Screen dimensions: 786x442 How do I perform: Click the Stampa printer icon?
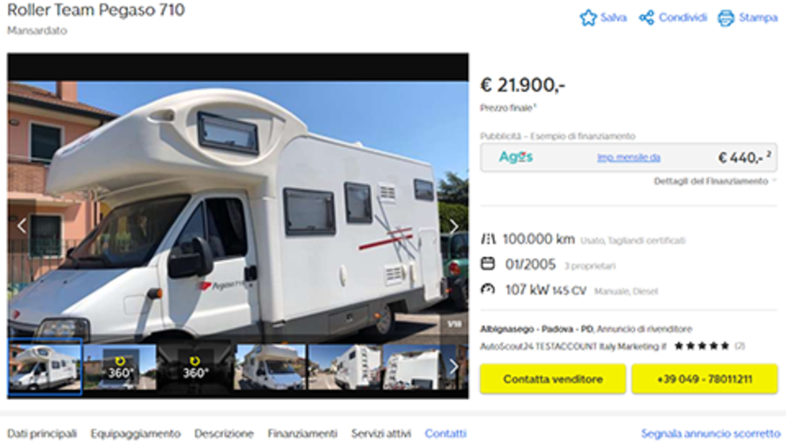point(725,18)
